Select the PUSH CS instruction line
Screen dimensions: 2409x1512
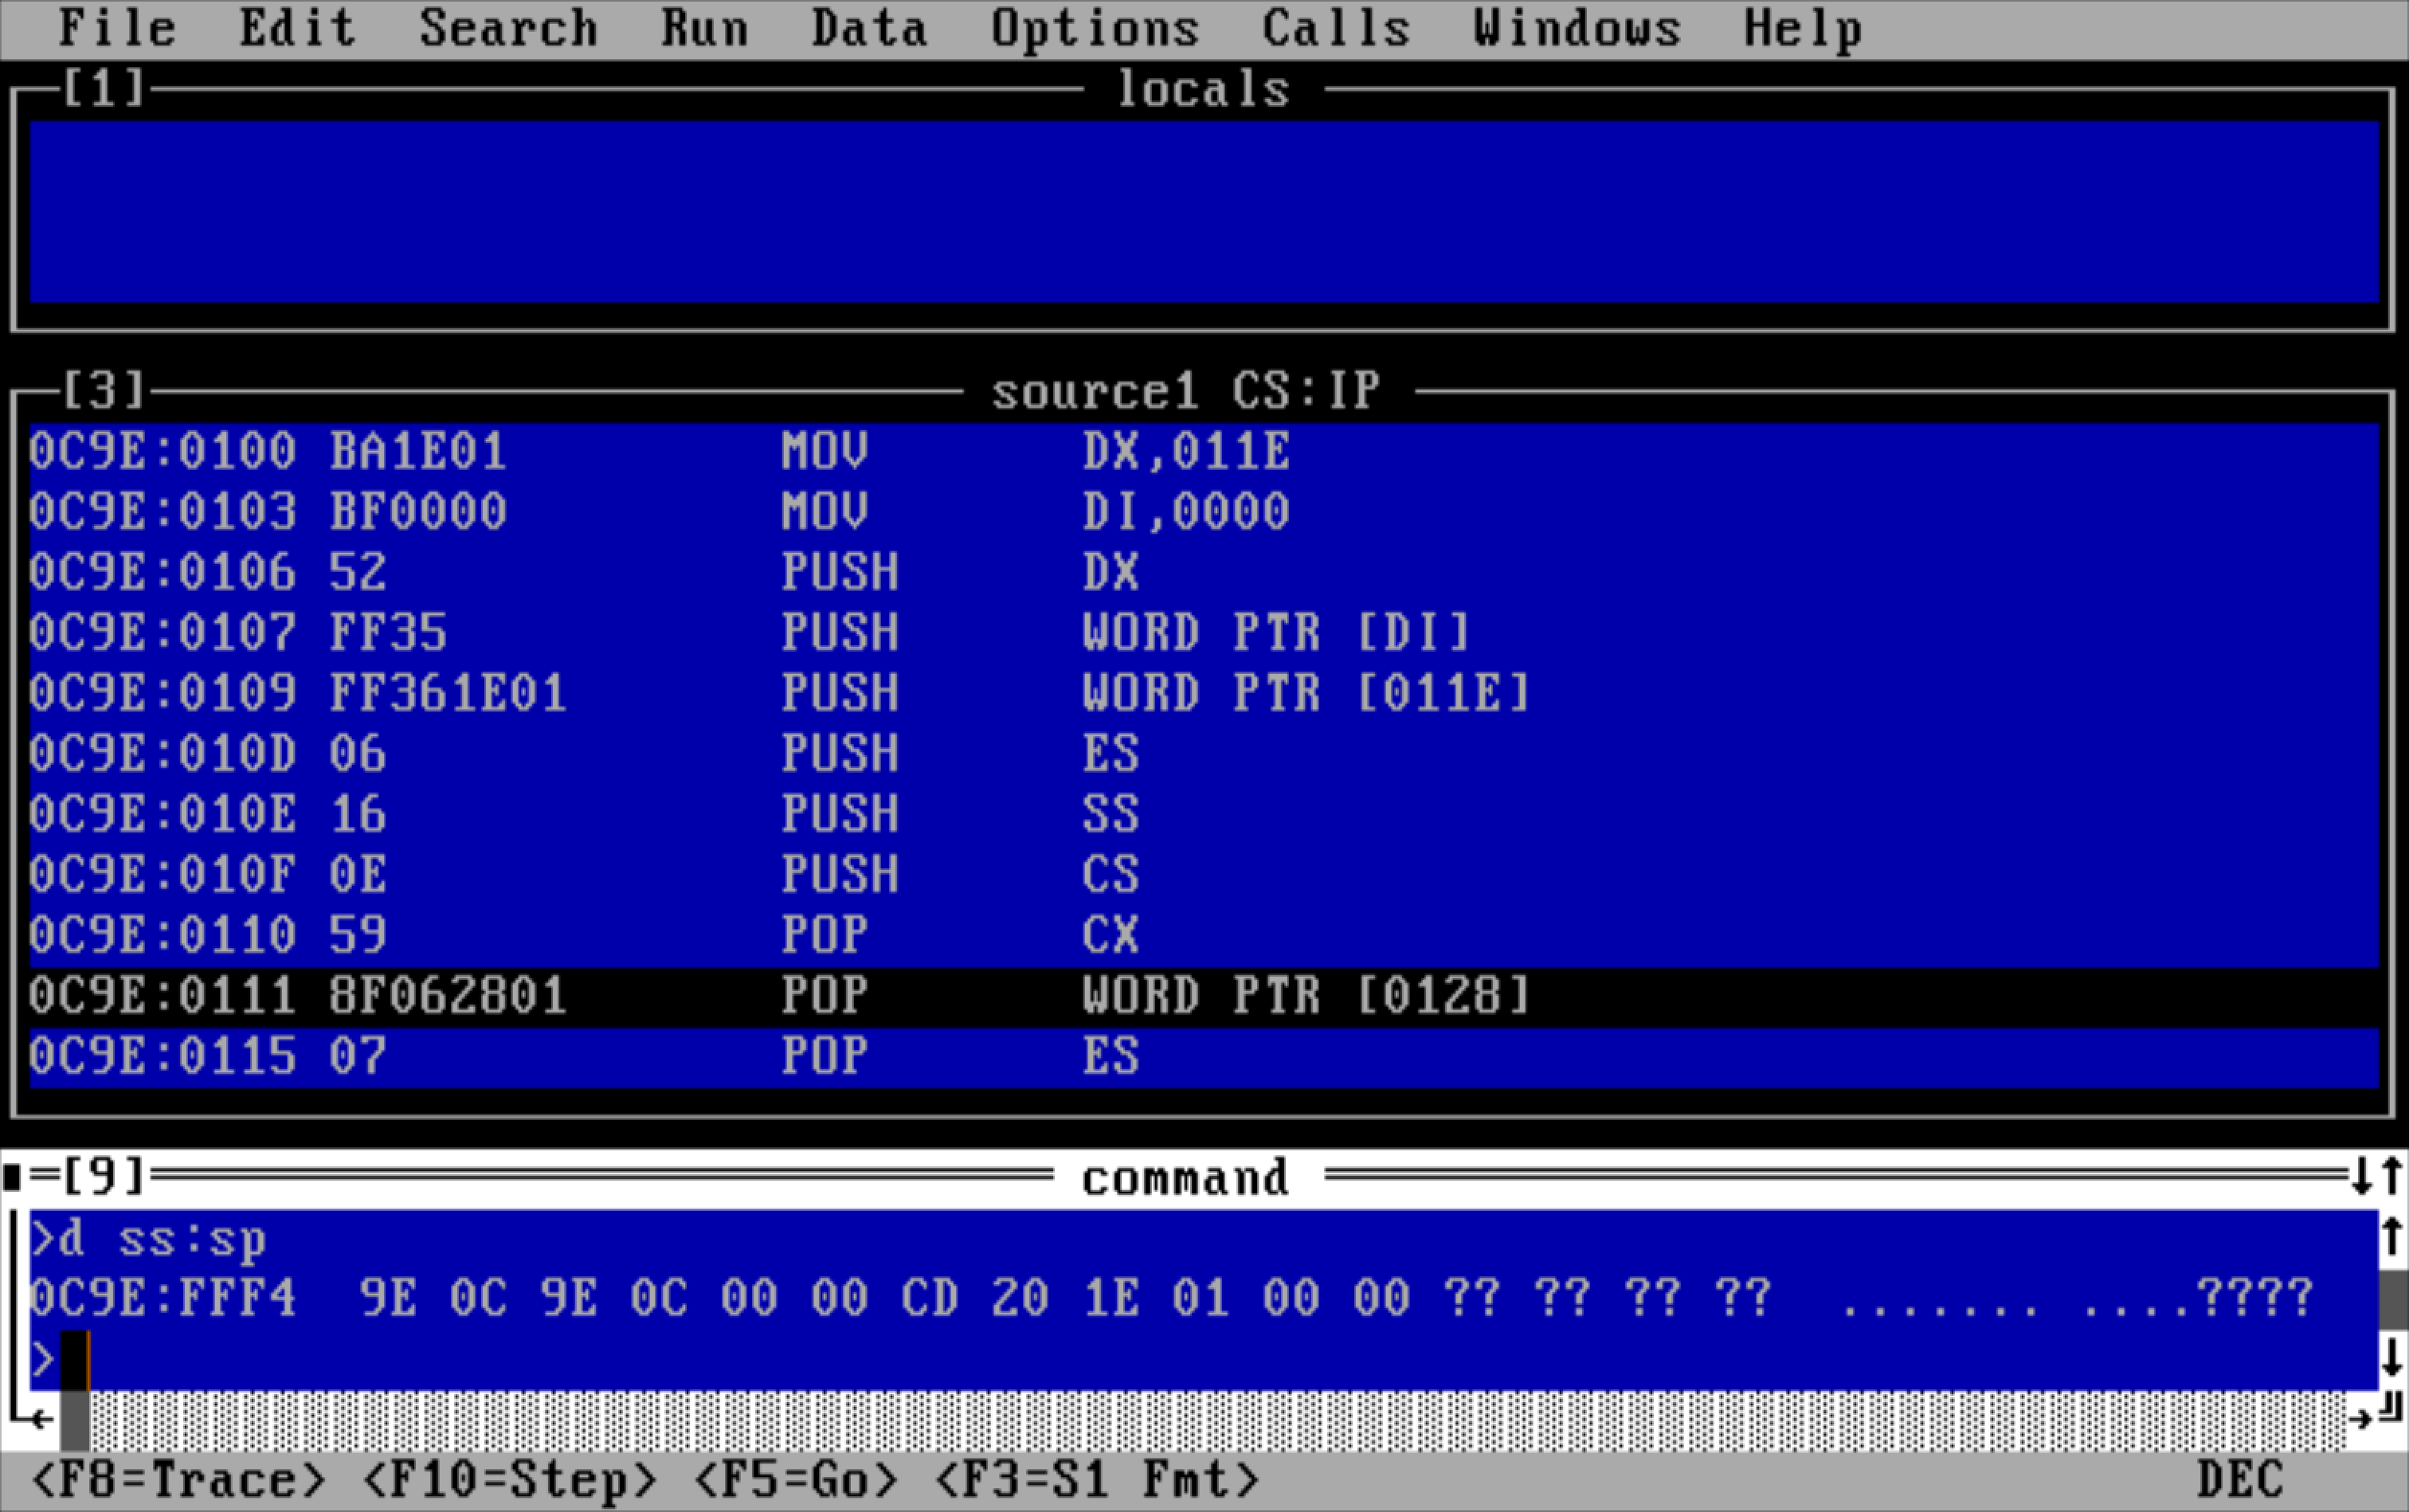(1204, 875)
